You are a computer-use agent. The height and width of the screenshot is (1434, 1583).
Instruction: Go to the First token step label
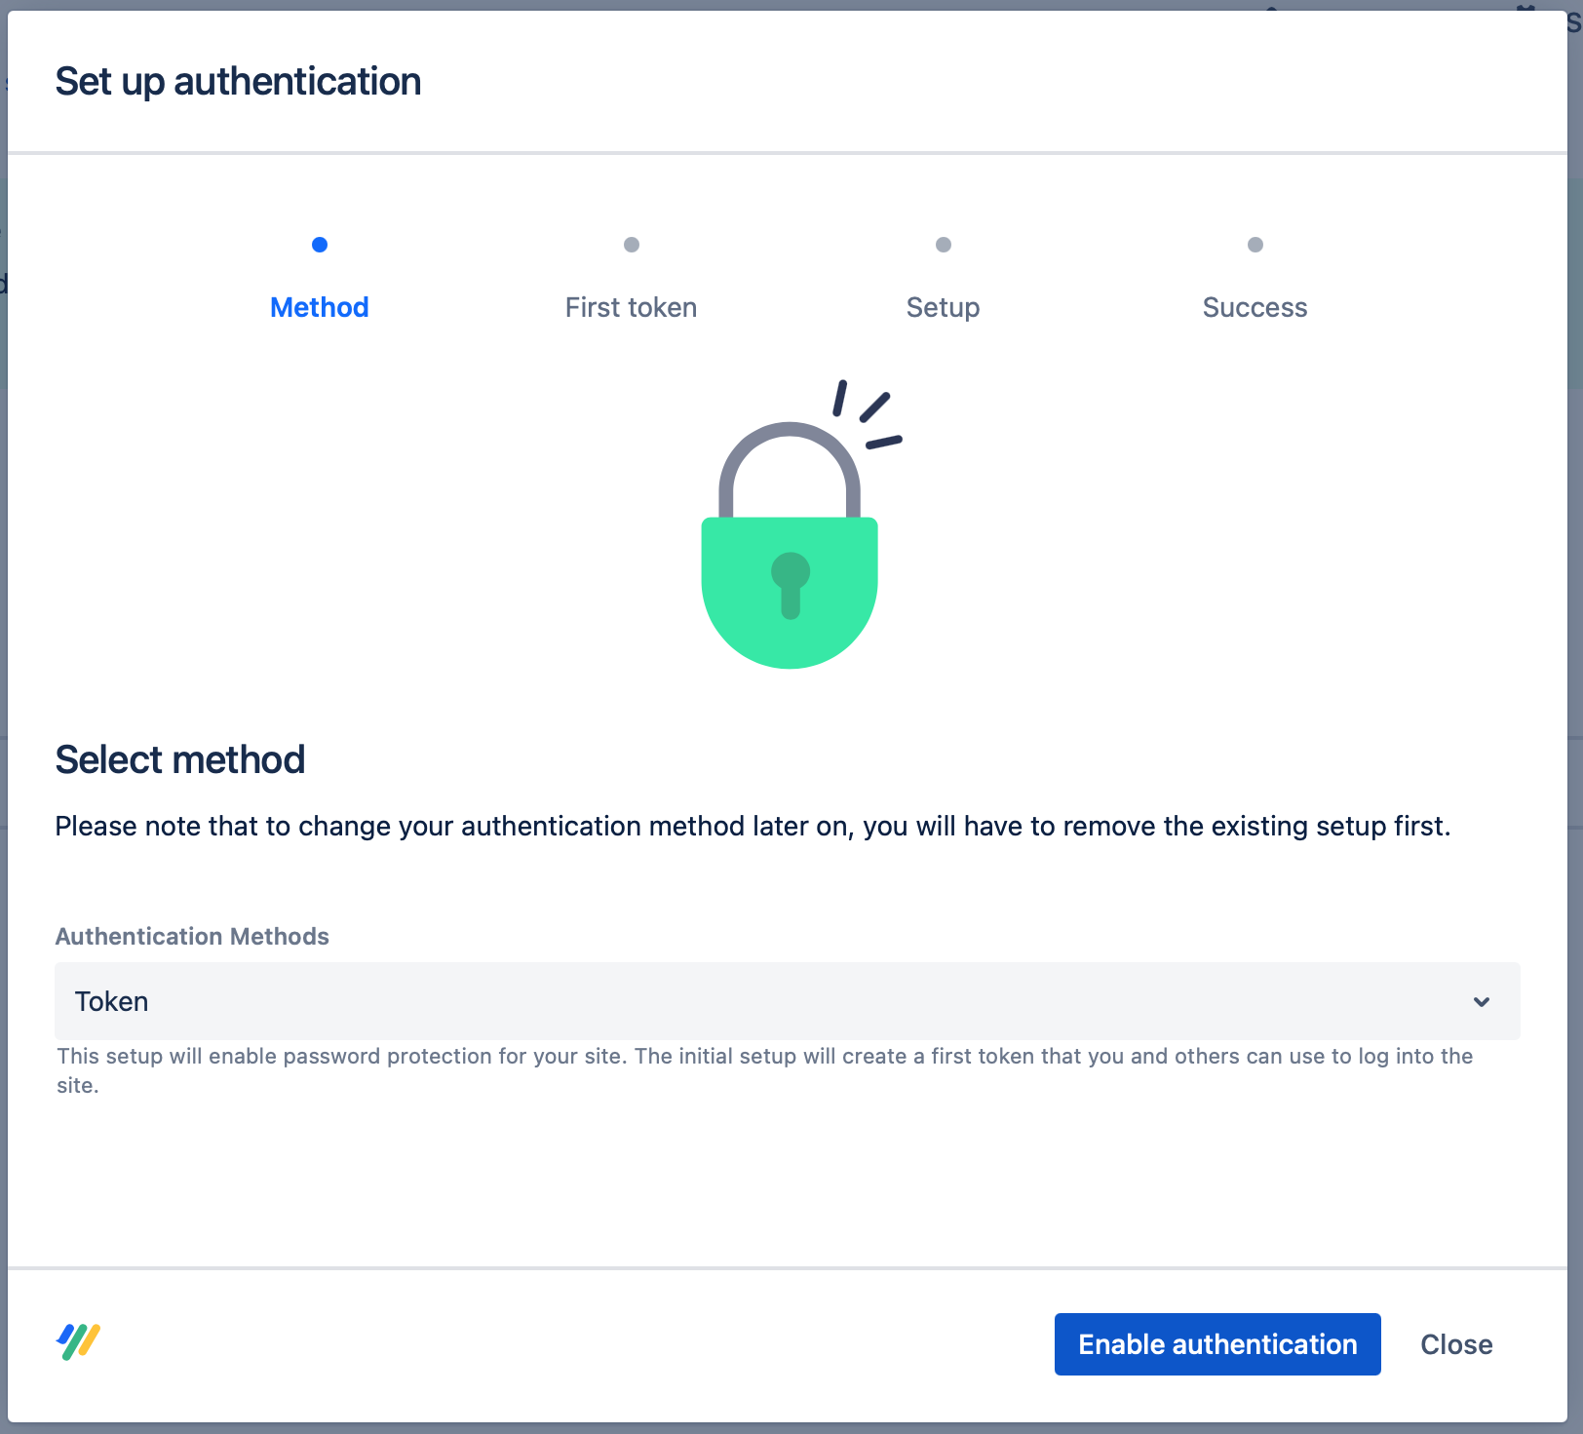[x=632, y=307]
